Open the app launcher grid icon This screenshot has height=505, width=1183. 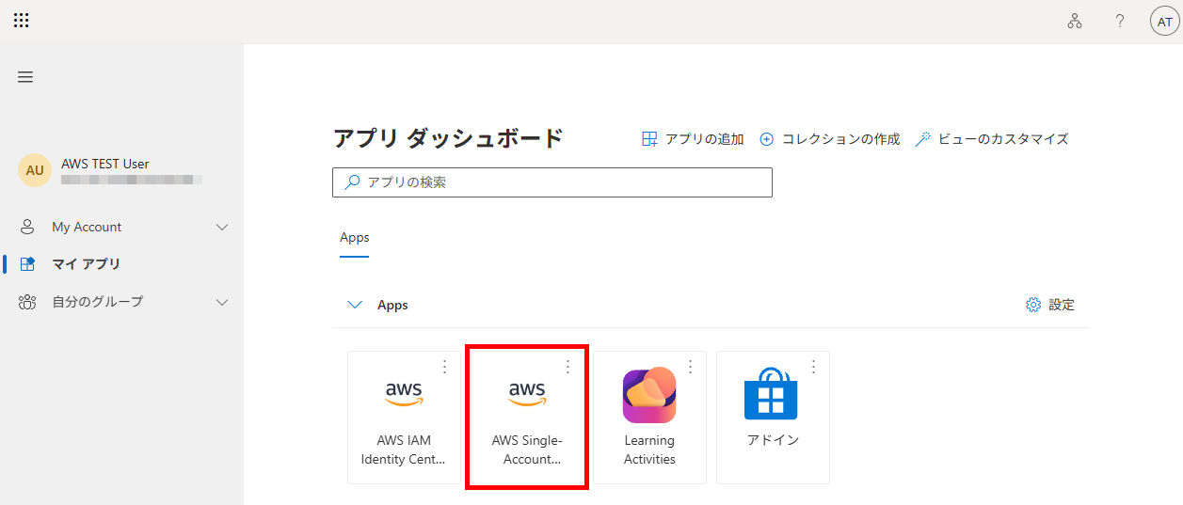(x=21, y=21)
